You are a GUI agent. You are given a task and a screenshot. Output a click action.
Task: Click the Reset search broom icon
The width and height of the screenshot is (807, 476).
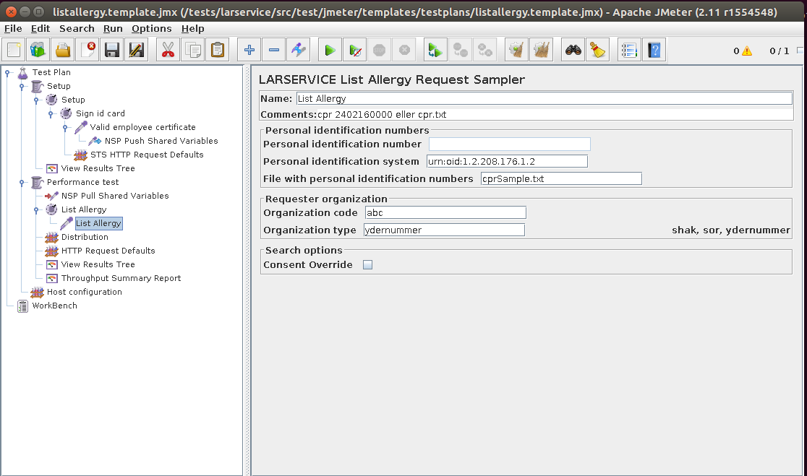click(x=597, y=51)
